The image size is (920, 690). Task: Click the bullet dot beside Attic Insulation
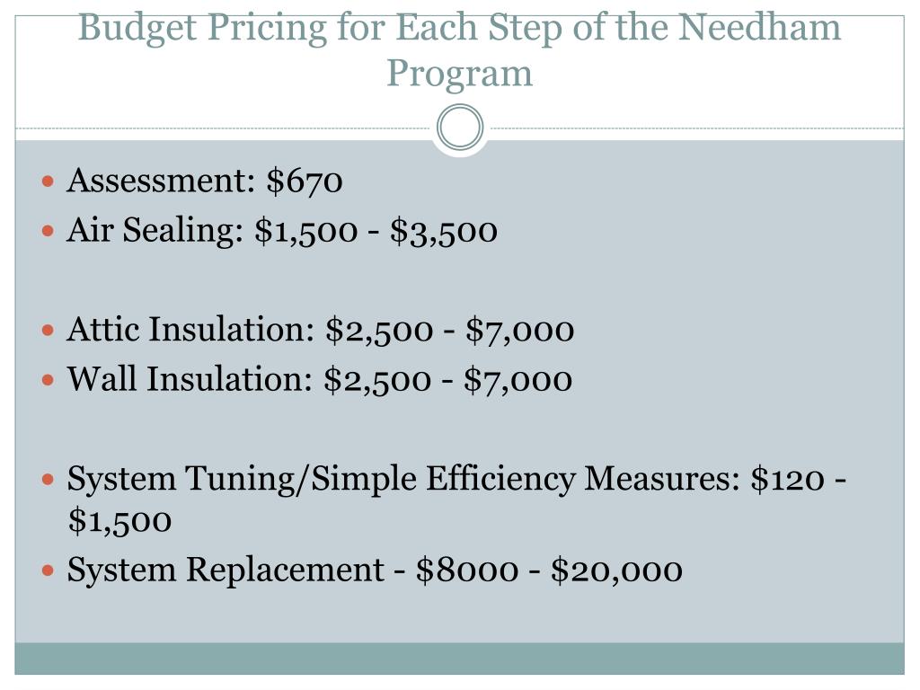[x=49, y=331]
